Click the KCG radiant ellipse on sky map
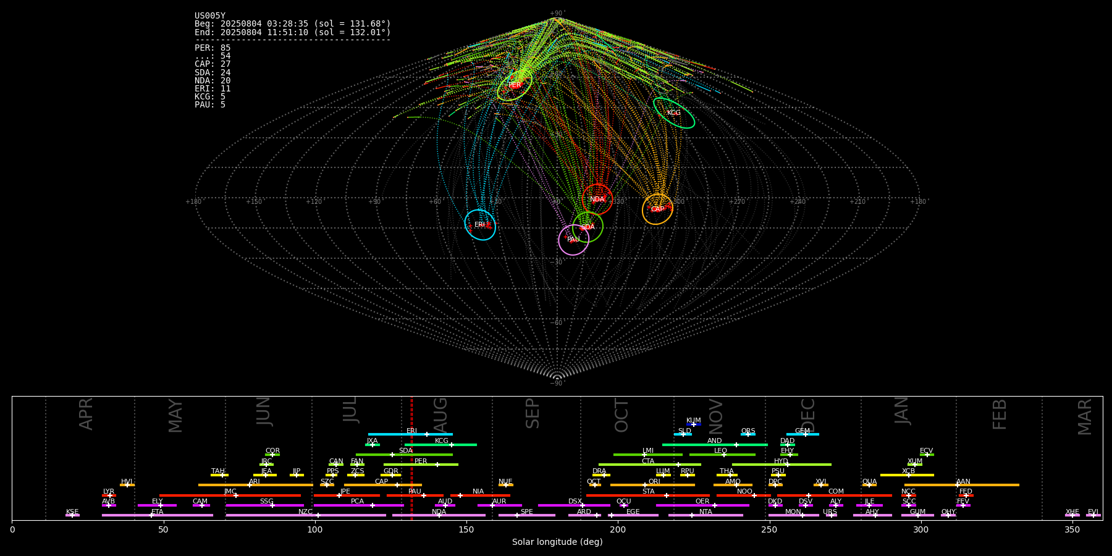This screenshot has height=556, width=1112. tap(674, 113)
